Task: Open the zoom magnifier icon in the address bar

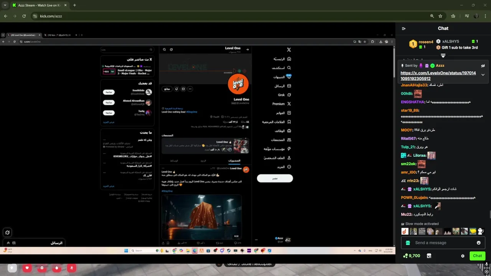Action: tap(432, 16)
